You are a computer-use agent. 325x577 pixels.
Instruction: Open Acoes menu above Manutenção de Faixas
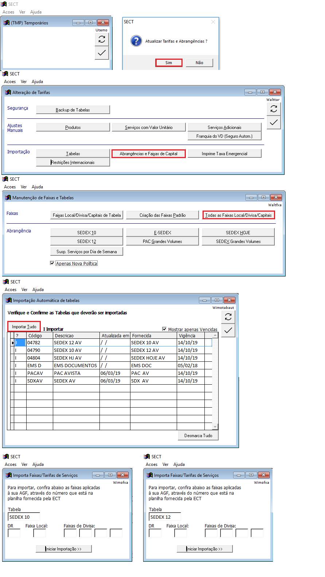point(10,187)
